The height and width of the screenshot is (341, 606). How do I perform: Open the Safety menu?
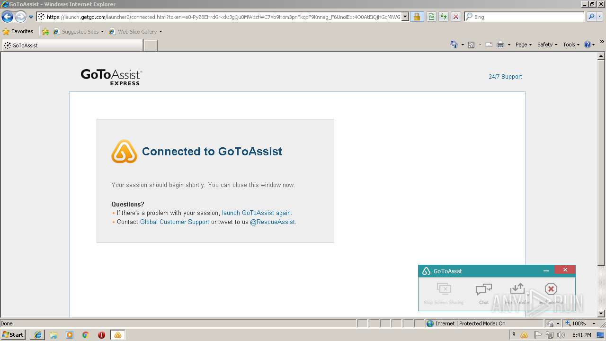tap(547, 45)
